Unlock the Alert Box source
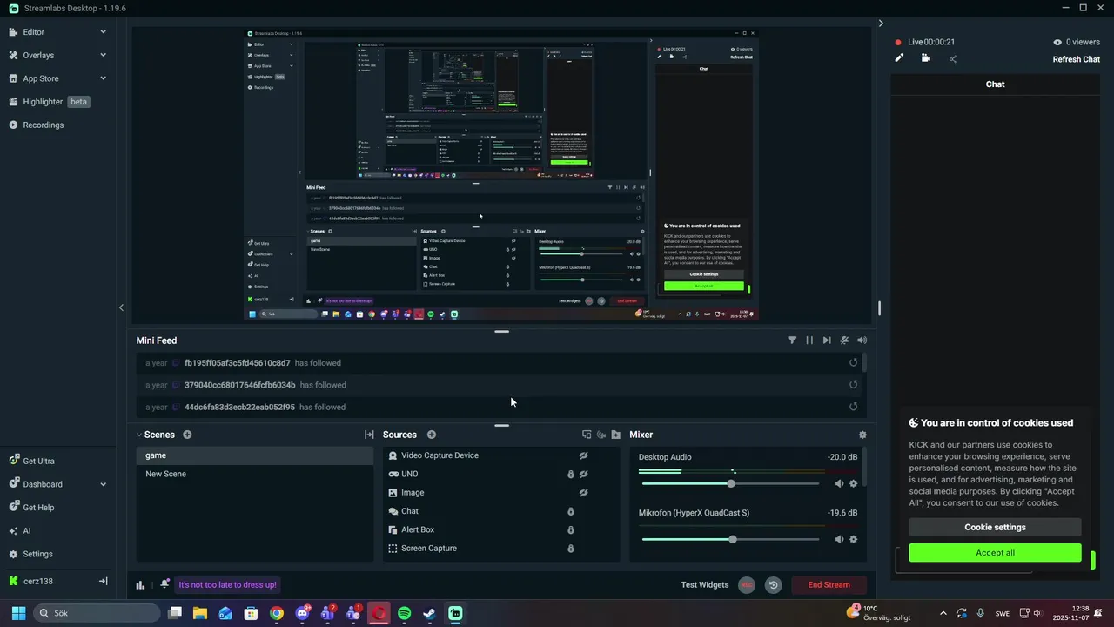 [571, 529]
